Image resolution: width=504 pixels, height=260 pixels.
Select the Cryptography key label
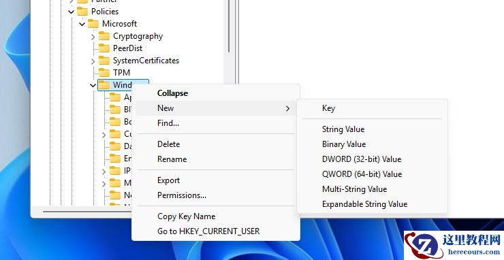[138, 36]
